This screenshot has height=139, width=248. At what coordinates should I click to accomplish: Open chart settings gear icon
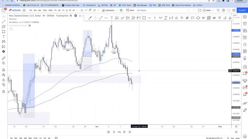224,10
